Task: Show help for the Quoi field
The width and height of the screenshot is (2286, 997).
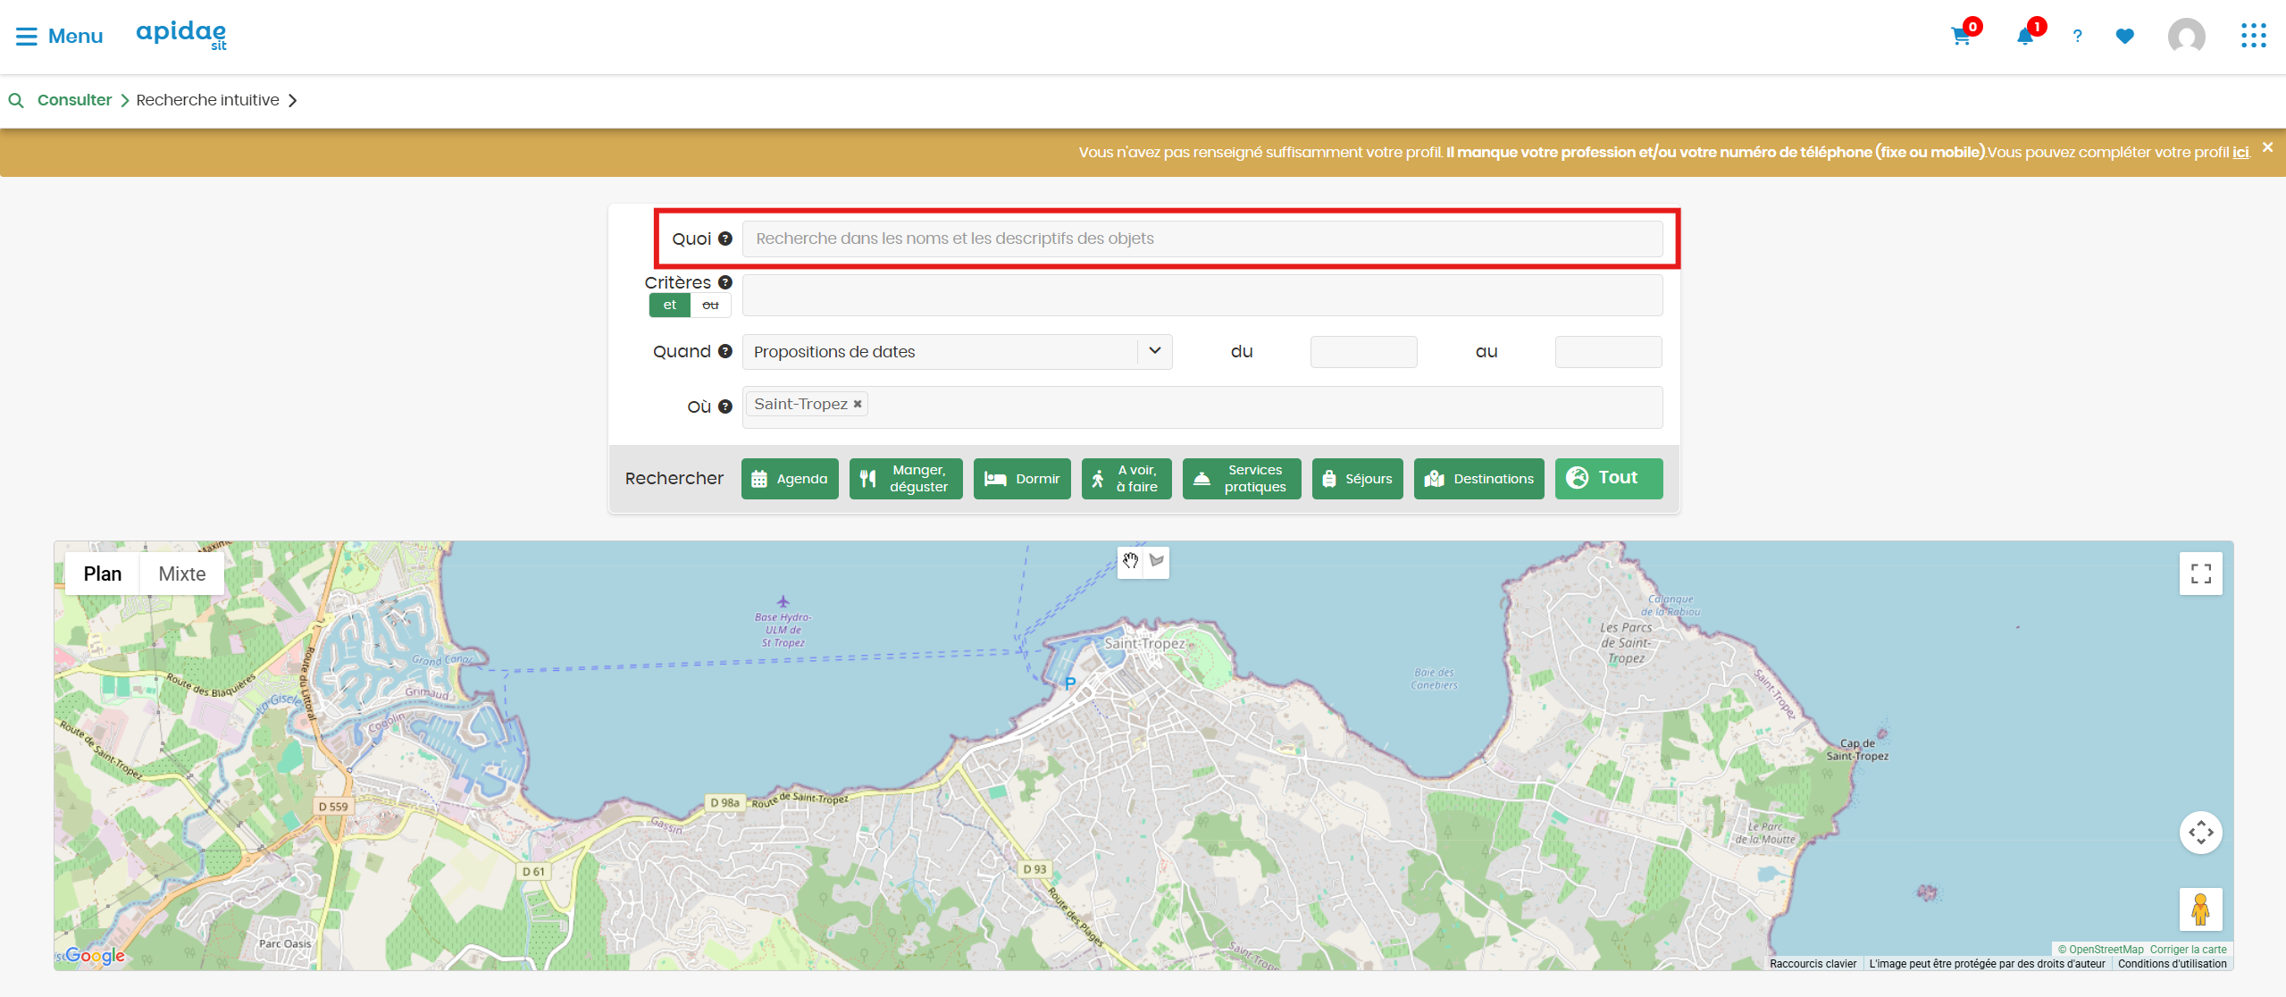Action: [725, 239]
